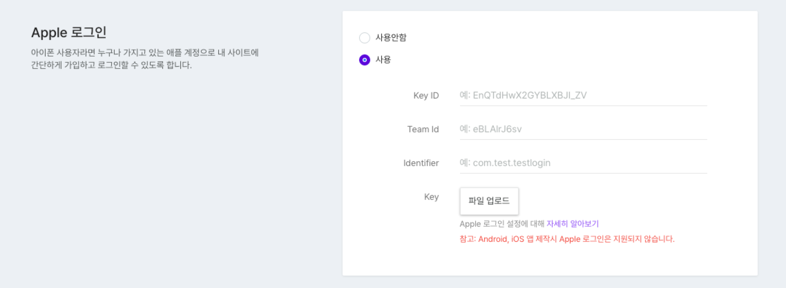Click the Key field label
Viewport: 786px width, 288px height.
(431, 197)
